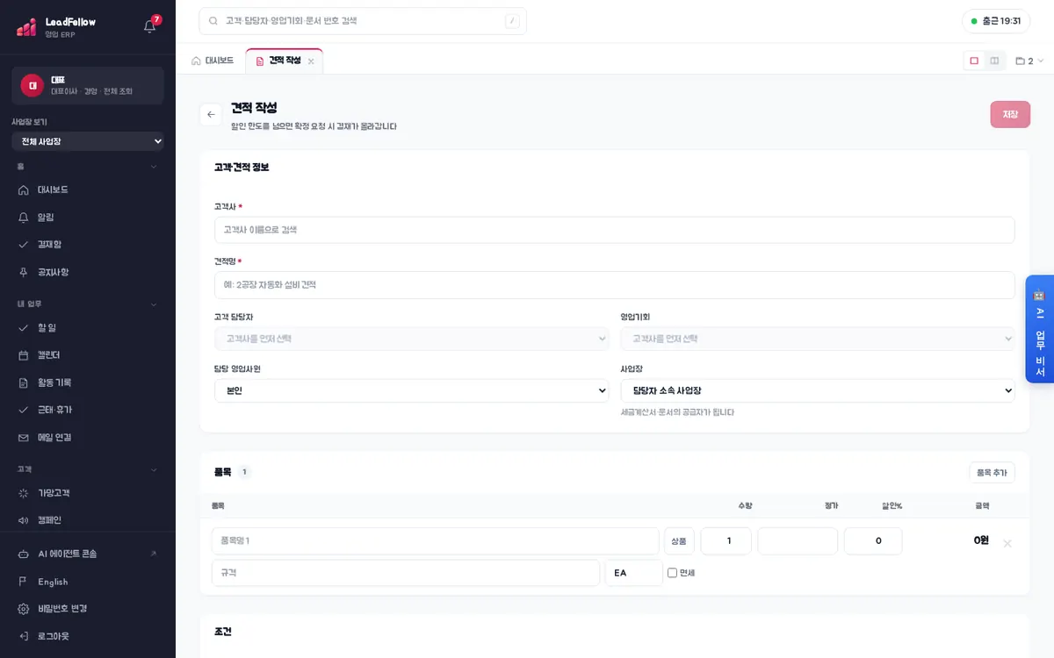Screen dimensions: 1054x658
Task: Click the 메일 연결 envelope icon
Action: coord(24,437)
